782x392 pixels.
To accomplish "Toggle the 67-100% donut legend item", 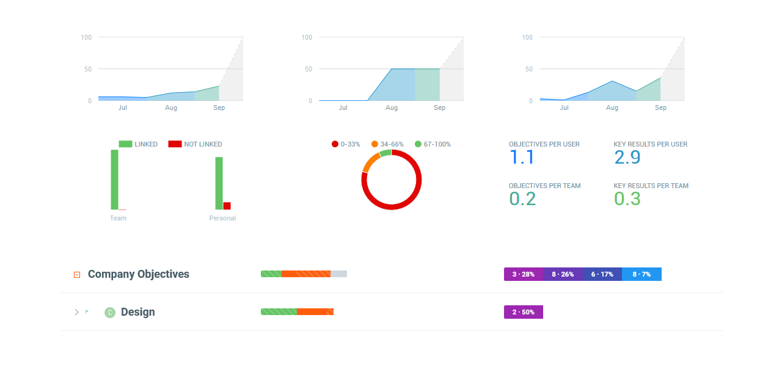I will (x=433, y=144).
